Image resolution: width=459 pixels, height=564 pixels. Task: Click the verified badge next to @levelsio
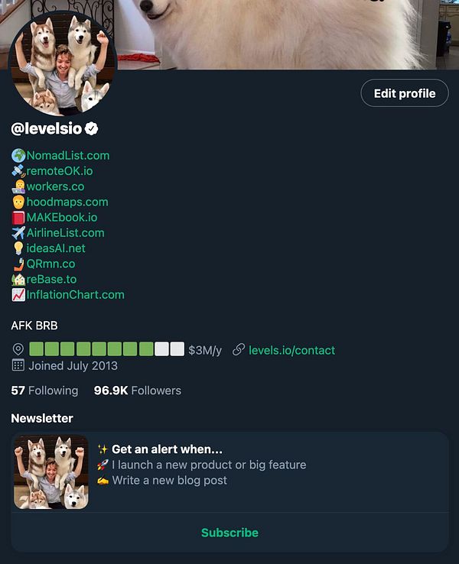coord(92,128)
